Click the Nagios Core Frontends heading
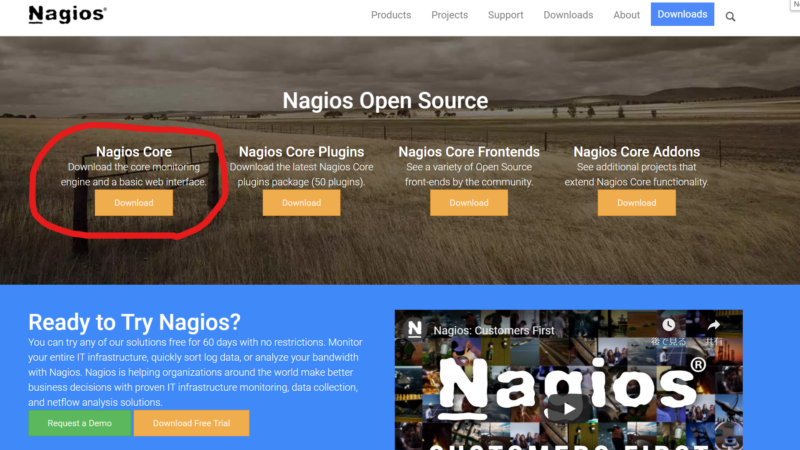The height and width of the screenshot is (450, 800). pos(469,152)
